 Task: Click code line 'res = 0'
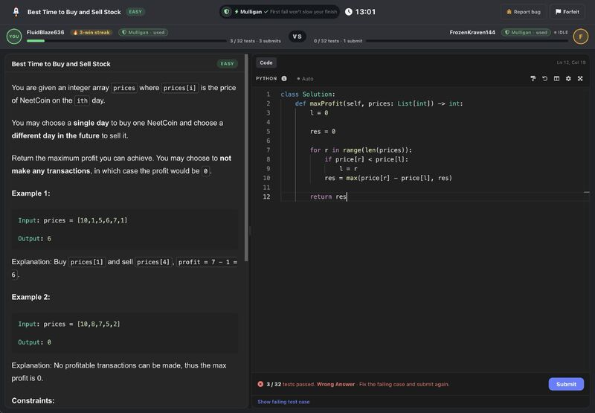point(323,131)
